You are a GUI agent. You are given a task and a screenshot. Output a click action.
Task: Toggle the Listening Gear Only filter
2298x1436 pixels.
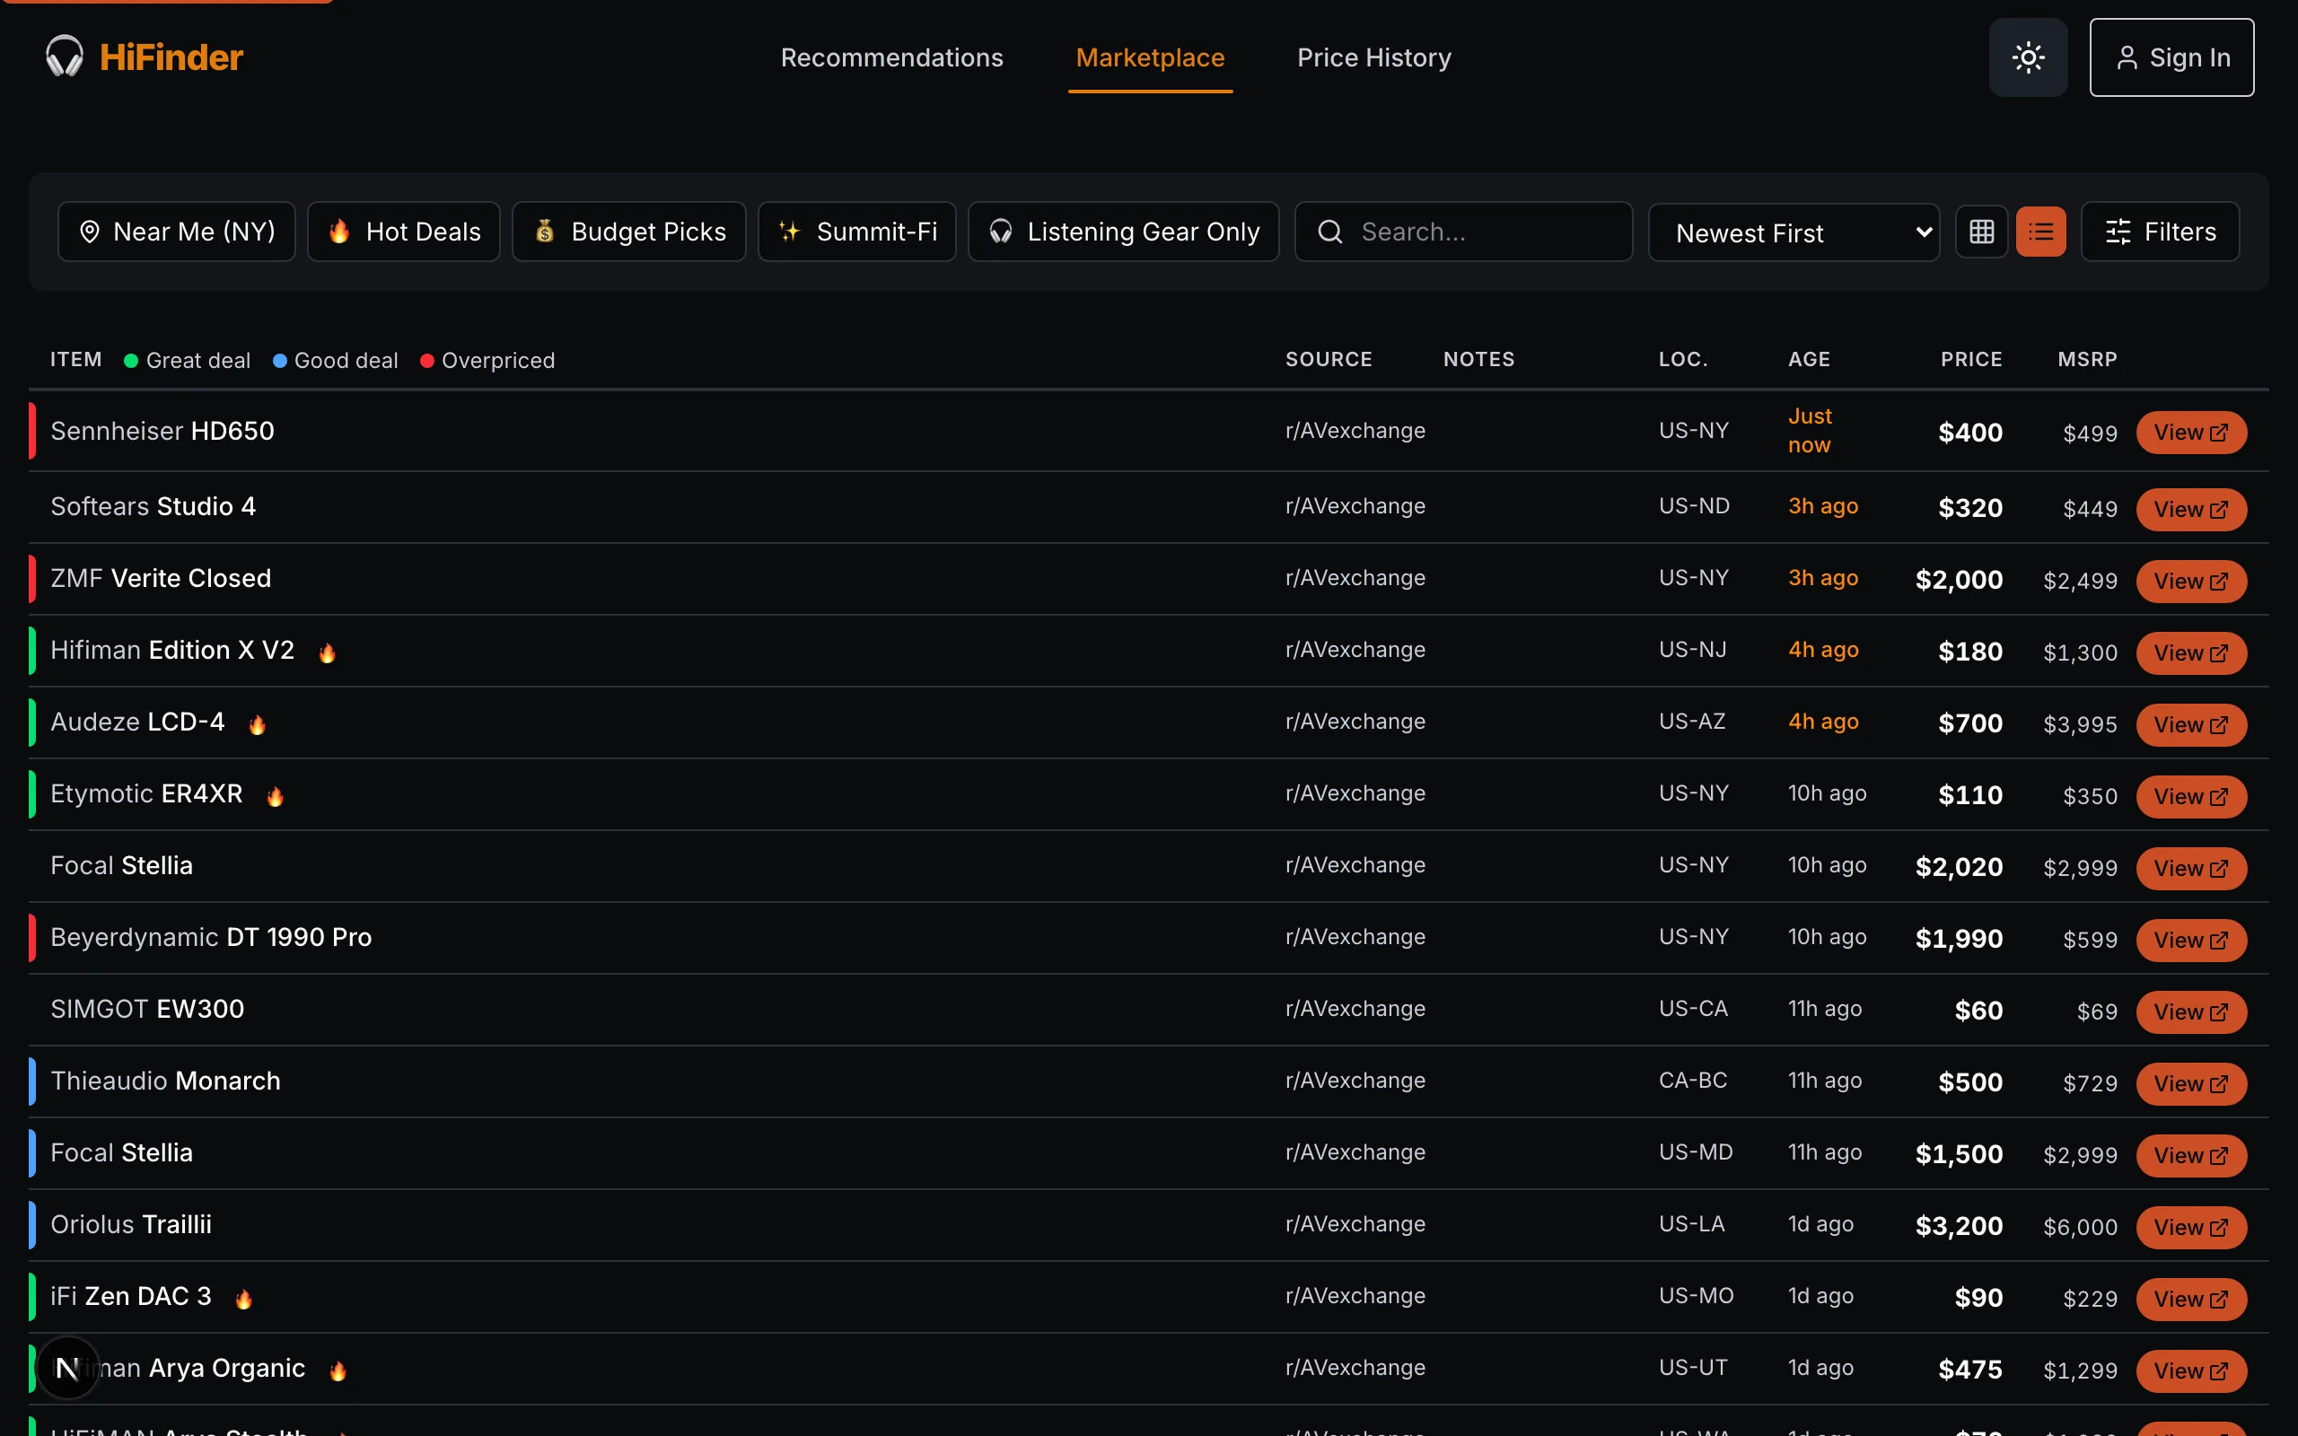coord(1123,232)
